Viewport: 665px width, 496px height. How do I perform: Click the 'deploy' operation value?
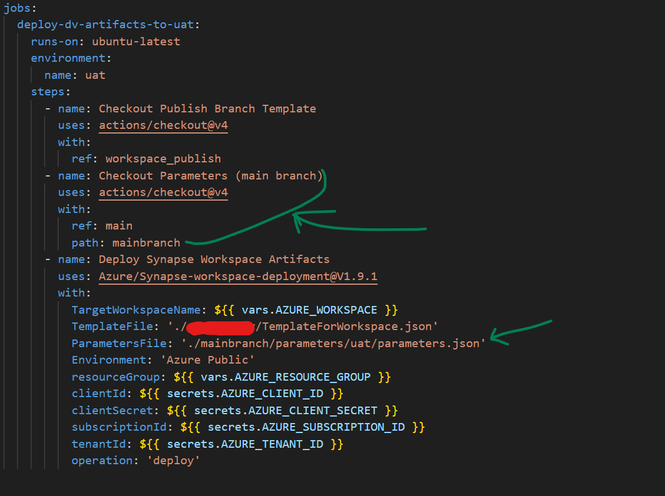pyautogui.click(x=173, y=461)
